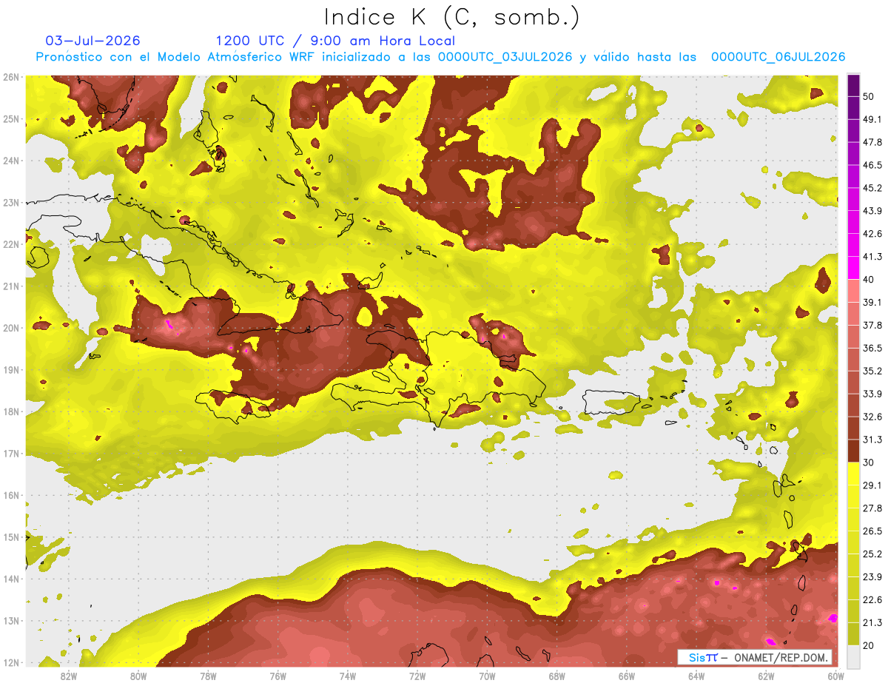Click the "80W" longitude label
The height and width of the screenshot is (686, 888).
(138, 676)
